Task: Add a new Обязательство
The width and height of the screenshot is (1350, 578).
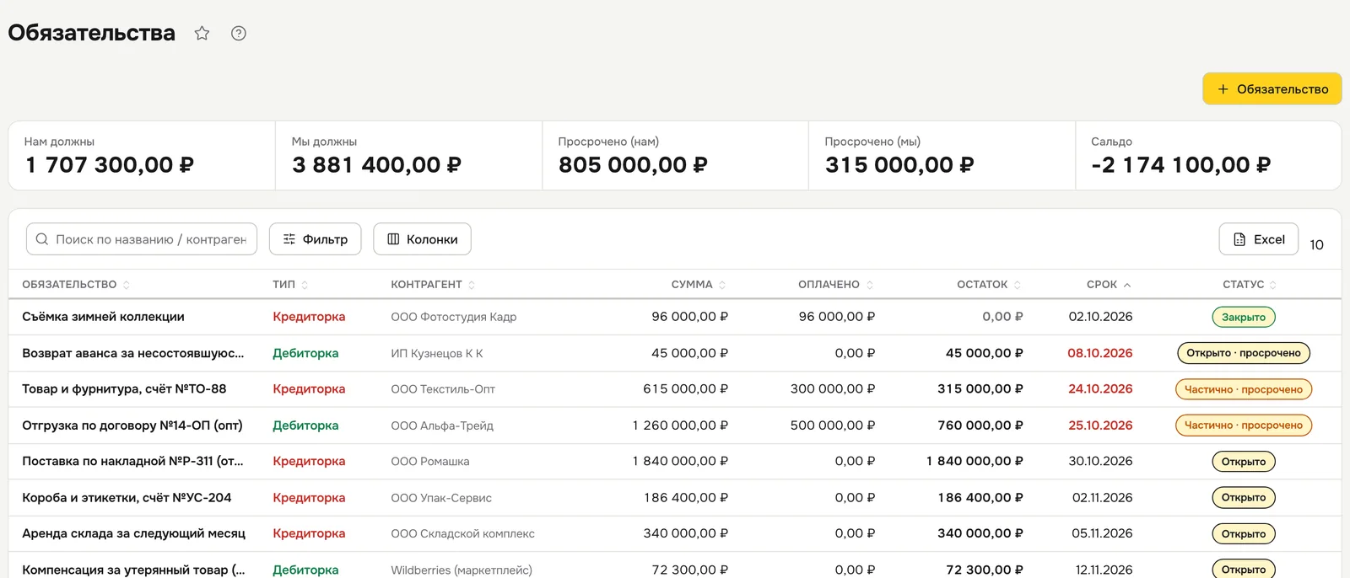Action: (x=1272, y=88)
